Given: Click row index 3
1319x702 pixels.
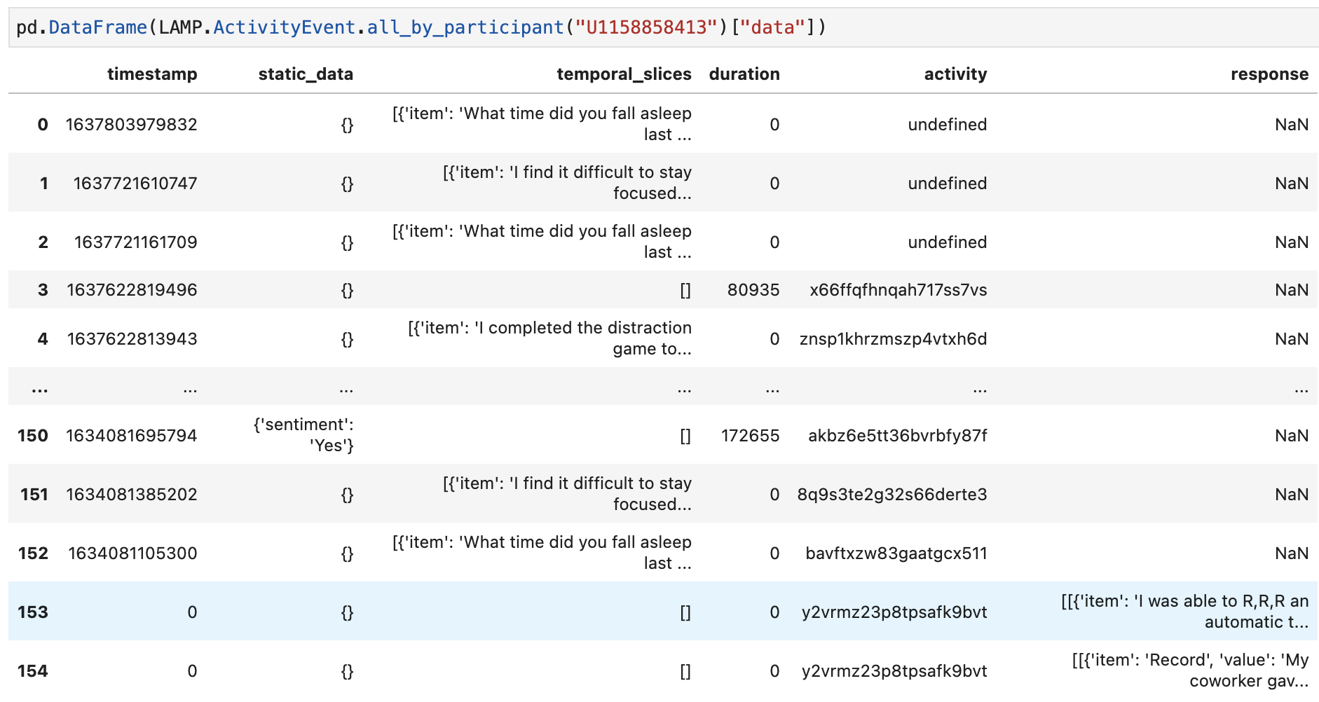Looking at the screenshot, I should point(43,290).
